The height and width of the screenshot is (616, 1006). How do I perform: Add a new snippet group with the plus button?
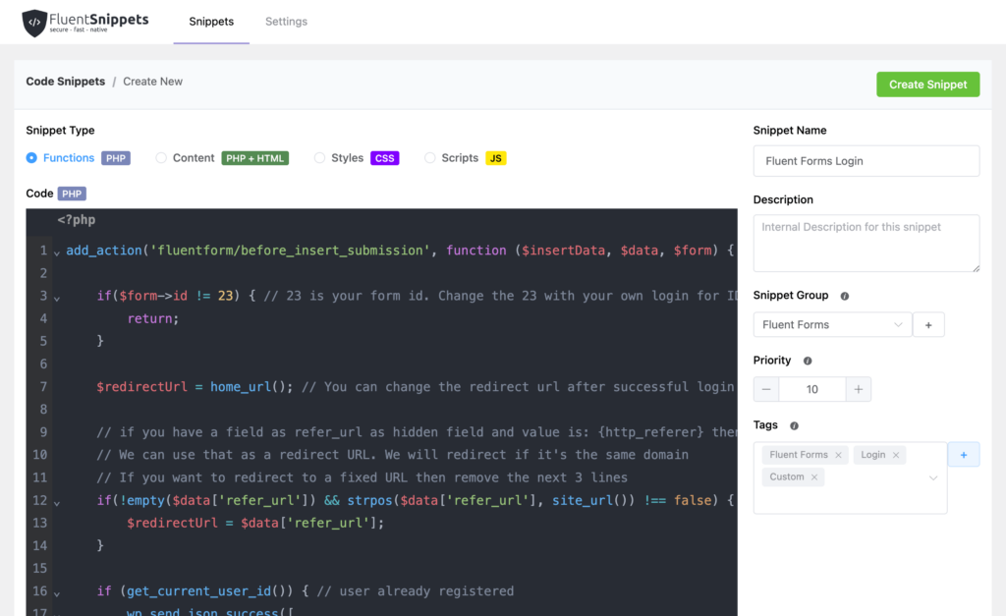[x=928, y=324]
